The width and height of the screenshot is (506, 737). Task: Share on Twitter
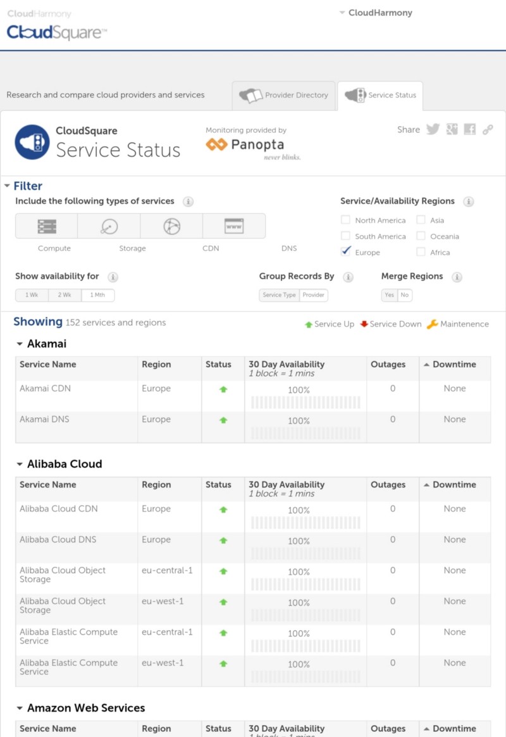point(433,130)
